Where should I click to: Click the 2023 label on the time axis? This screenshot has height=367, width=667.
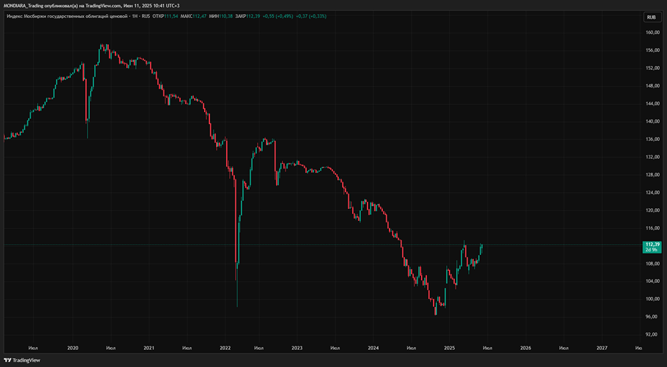tap(297, 348)
